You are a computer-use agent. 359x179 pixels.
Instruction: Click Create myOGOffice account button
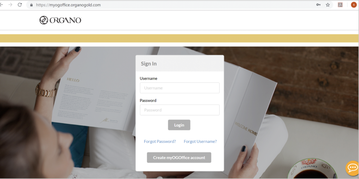[x=179, y=158]
